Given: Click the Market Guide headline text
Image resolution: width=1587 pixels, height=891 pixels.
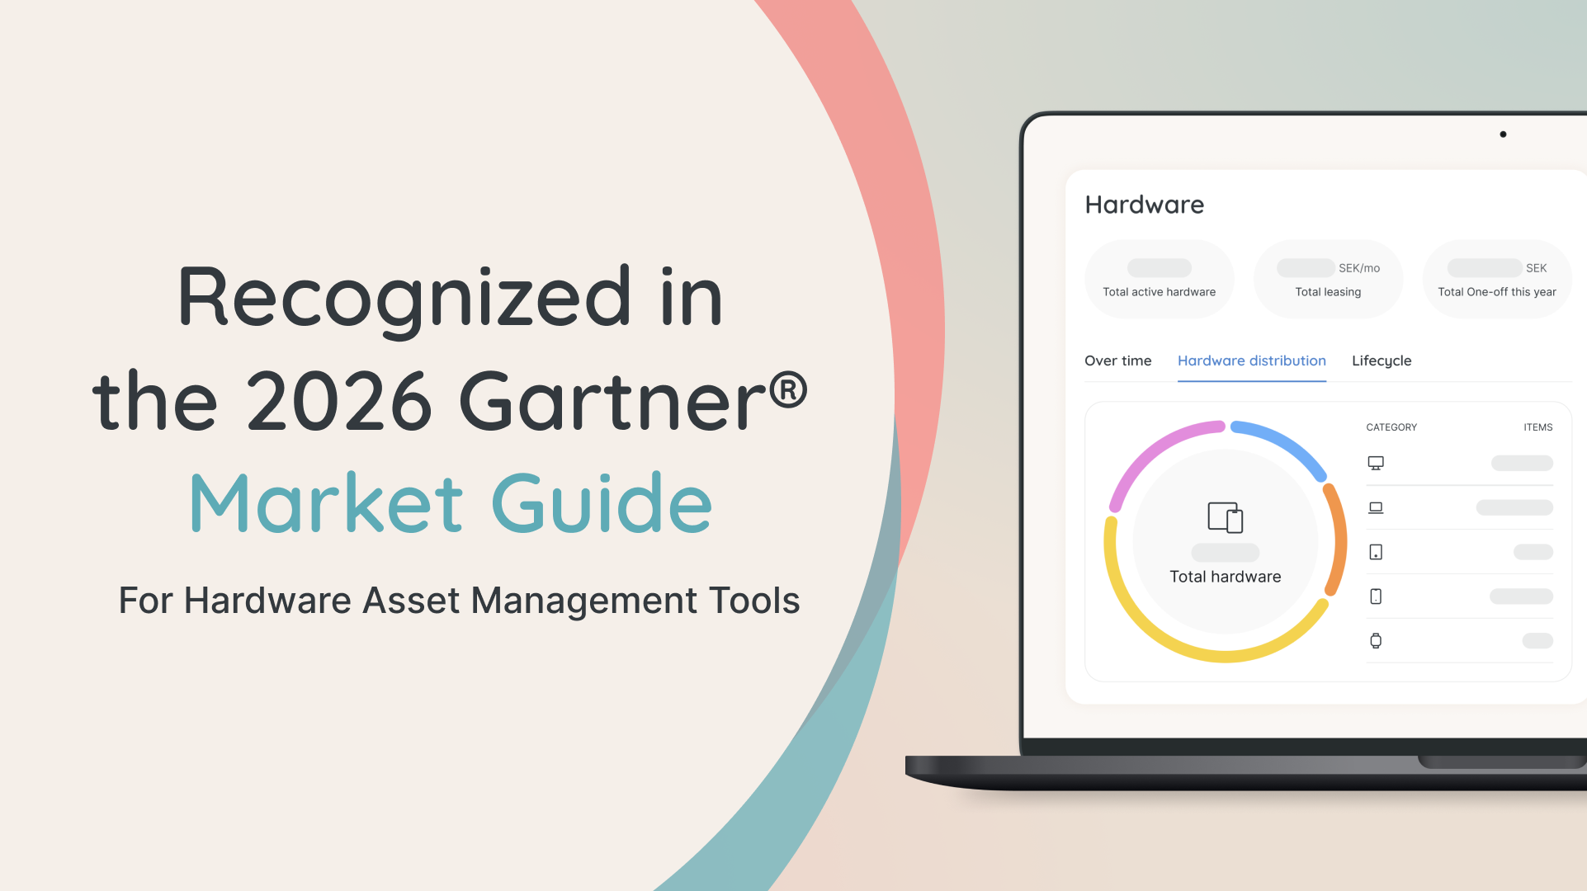Looking at the screenshot, I should (451, 503).
